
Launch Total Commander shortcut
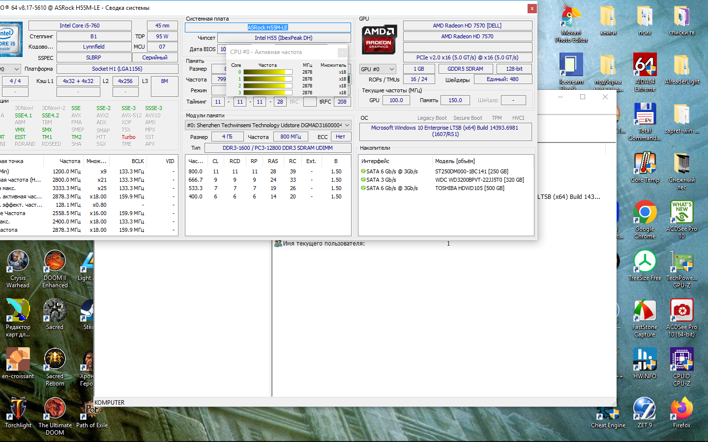coord(645,121)
